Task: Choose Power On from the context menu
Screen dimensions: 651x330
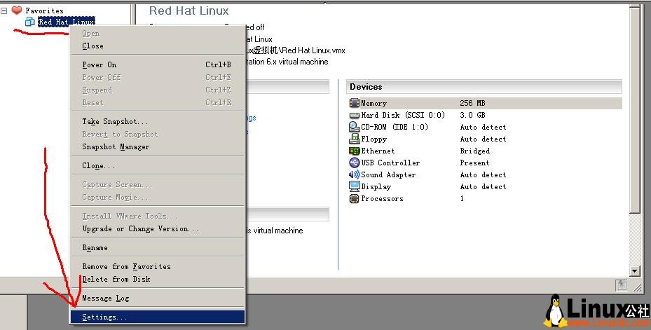Action: 158,64
